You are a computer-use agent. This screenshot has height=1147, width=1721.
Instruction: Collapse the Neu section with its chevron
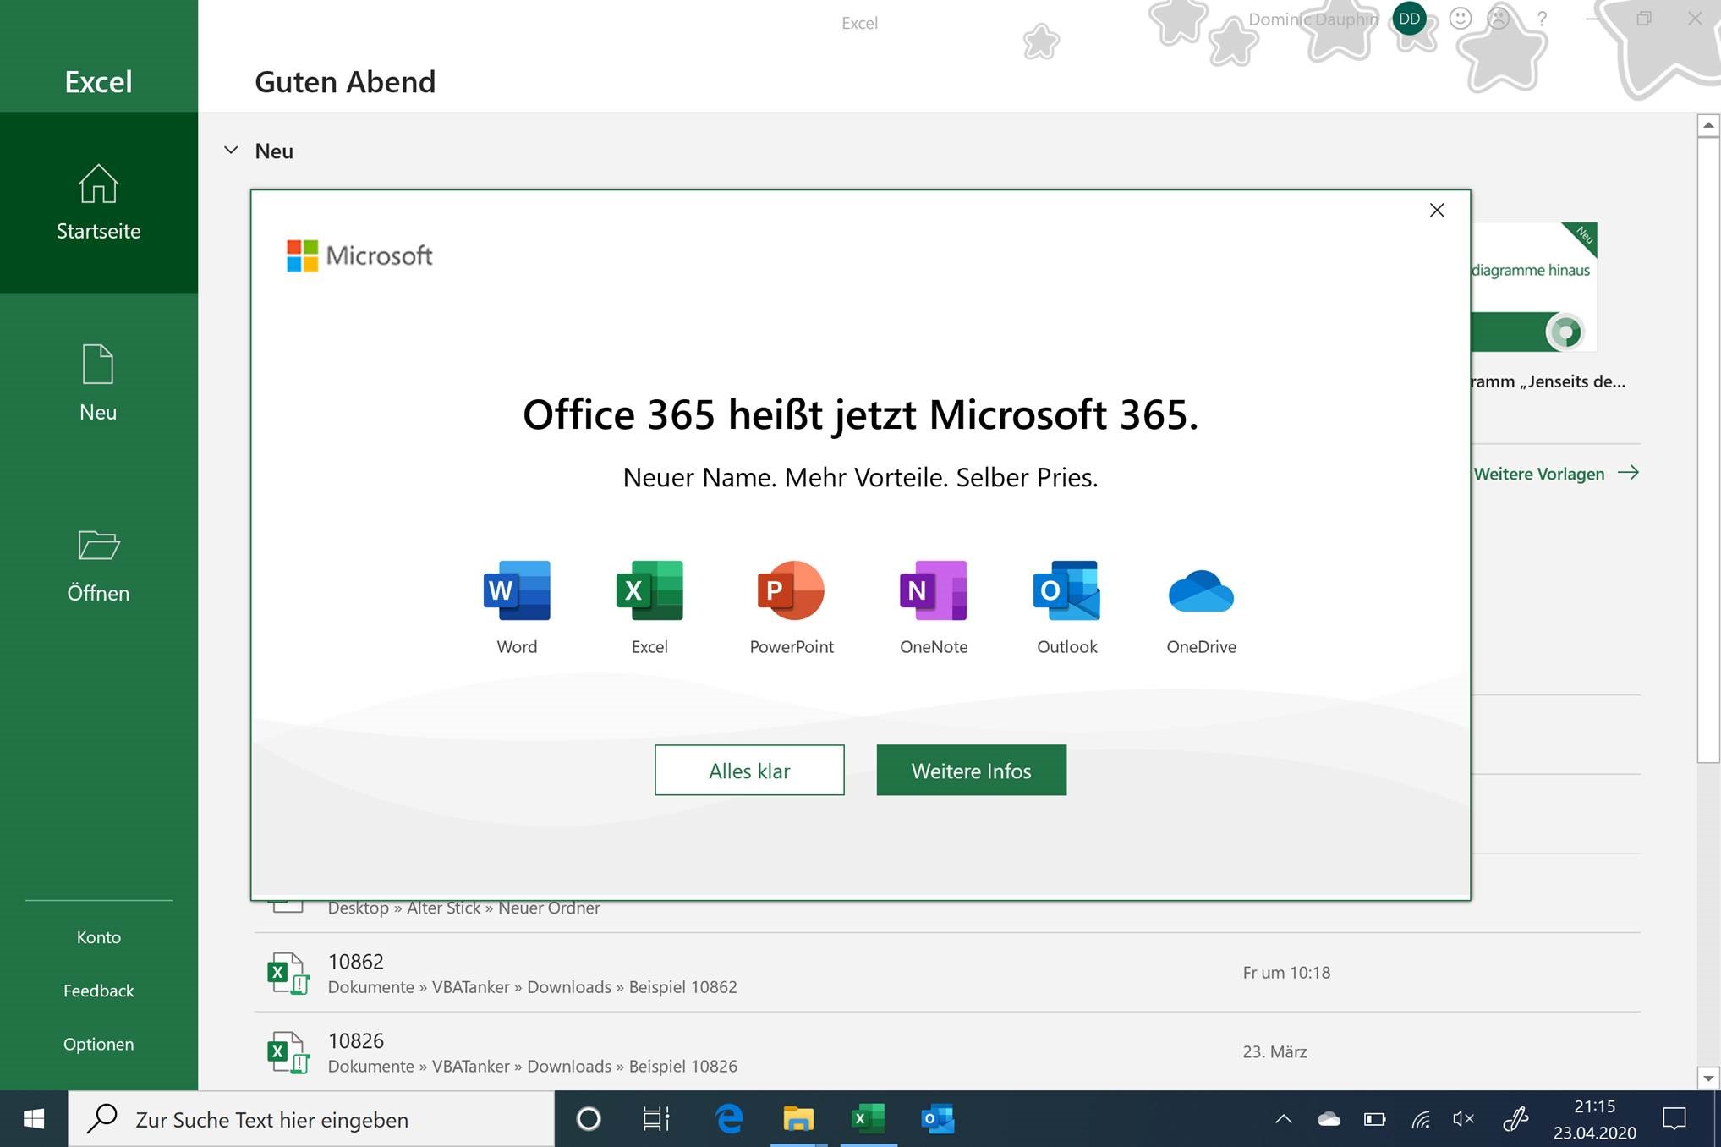tap(230, 150)
